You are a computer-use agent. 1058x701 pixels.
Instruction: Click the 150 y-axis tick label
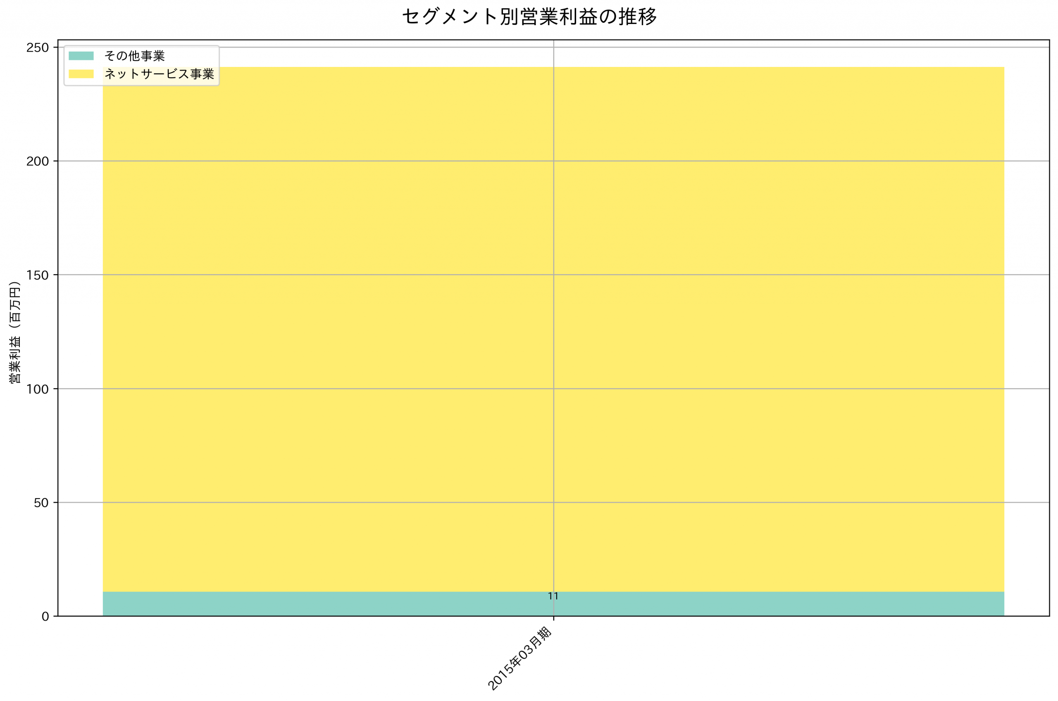click(38, 275)
